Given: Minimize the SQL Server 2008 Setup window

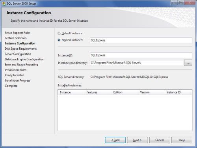Looking at the screenshot, I should tap(174, 3).
